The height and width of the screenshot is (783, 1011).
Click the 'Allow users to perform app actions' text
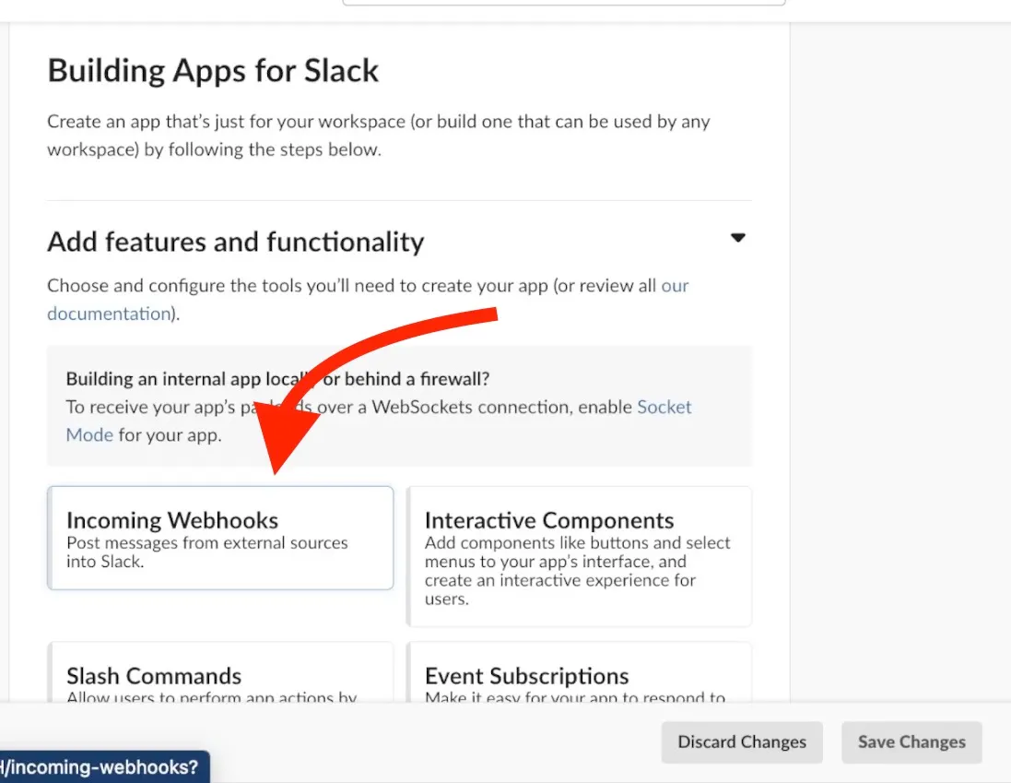click(211, 698)
